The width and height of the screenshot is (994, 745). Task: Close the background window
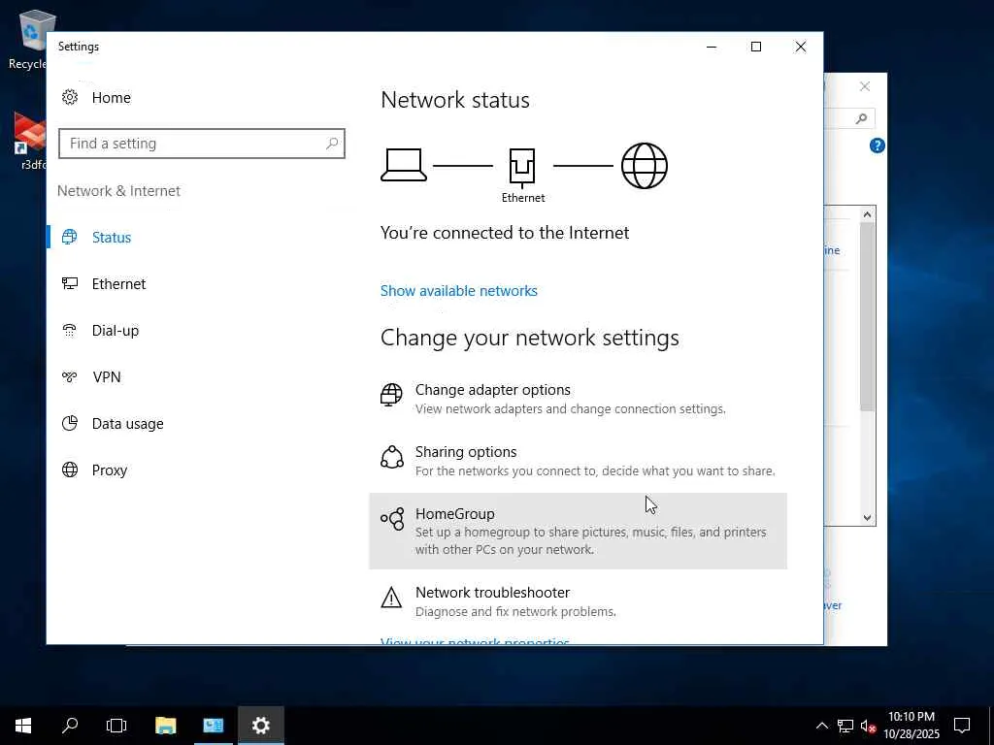click(865, 86)
